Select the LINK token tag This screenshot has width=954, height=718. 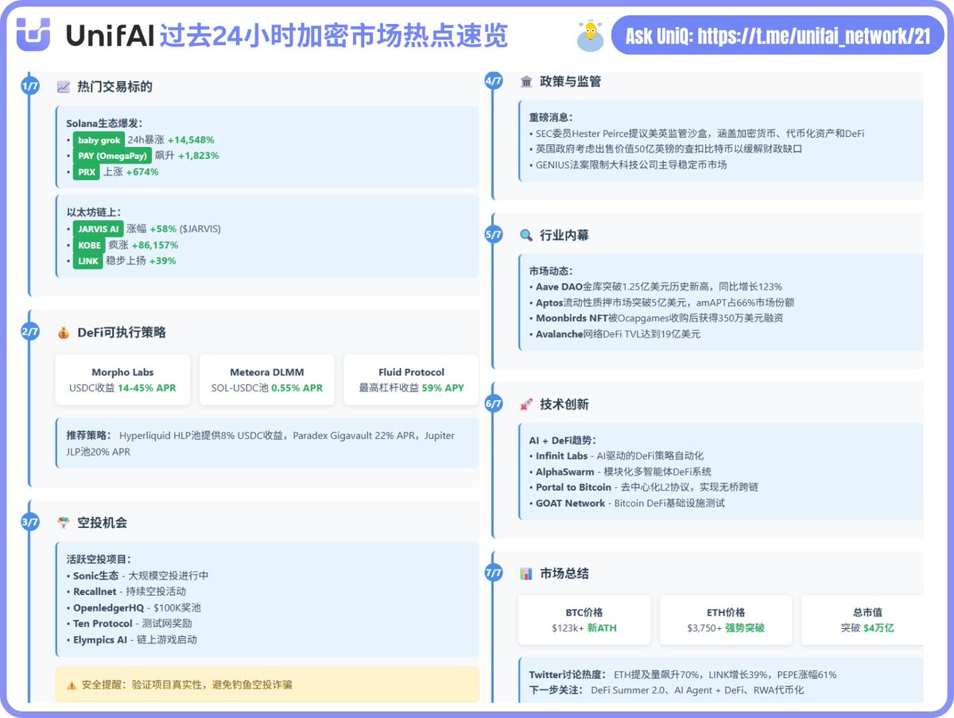click(x=87, y=262)
